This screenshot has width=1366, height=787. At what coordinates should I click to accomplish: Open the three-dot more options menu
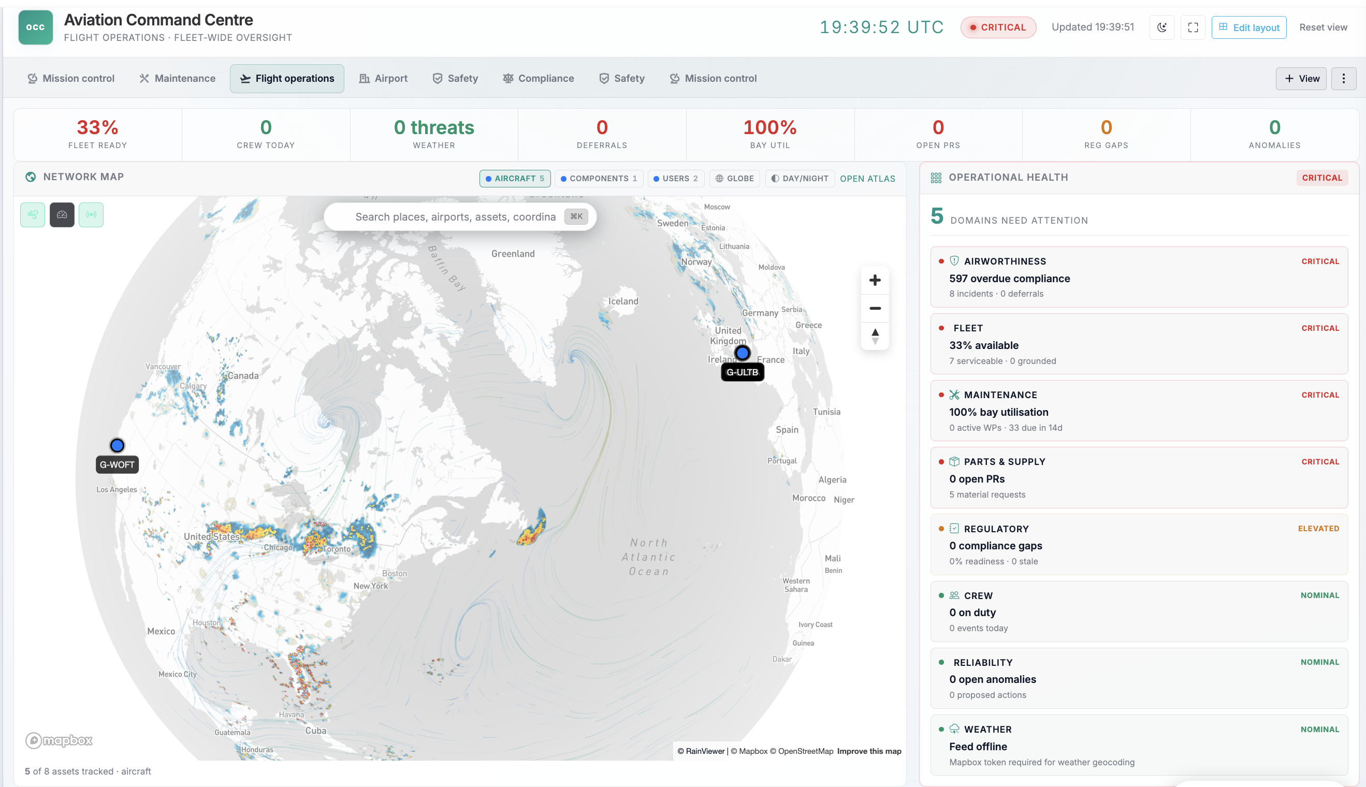[x=1344, y=78]
